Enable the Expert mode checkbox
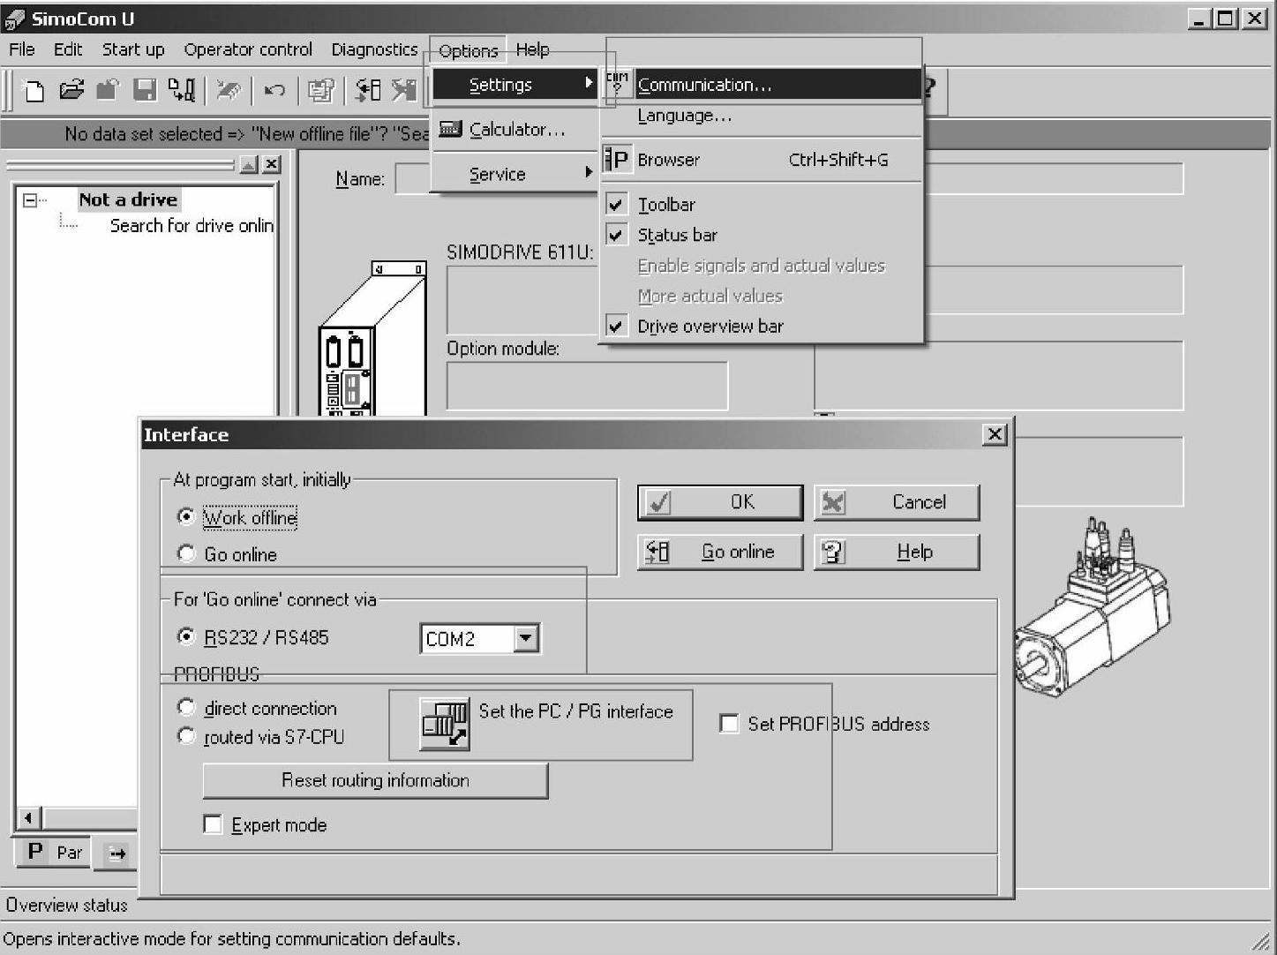 (213, 824)
